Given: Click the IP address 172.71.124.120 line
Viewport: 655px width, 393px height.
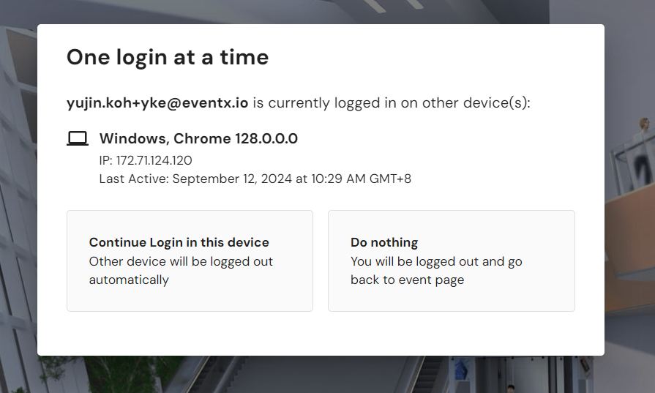Looking at the screenshot, I should (146, 160).
